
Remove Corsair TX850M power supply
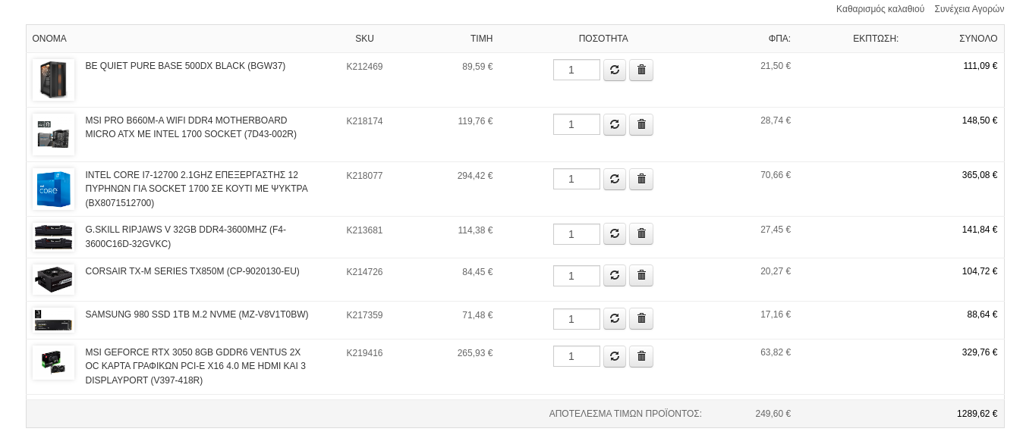(x=641, y=275)
